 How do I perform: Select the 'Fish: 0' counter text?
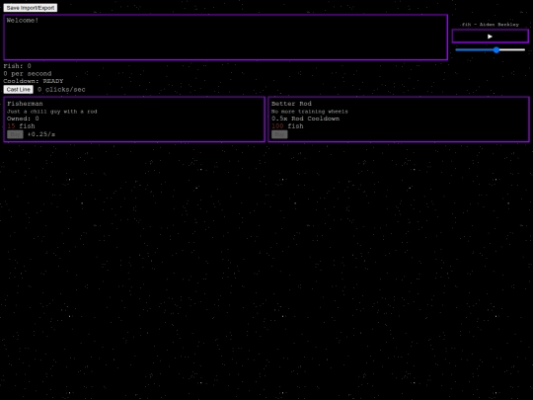[x=18, y=66]
